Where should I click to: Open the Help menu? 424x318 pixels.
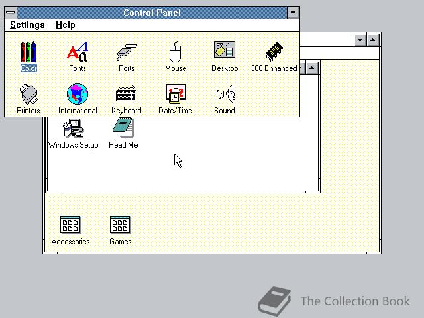click(x=66, y=25)
